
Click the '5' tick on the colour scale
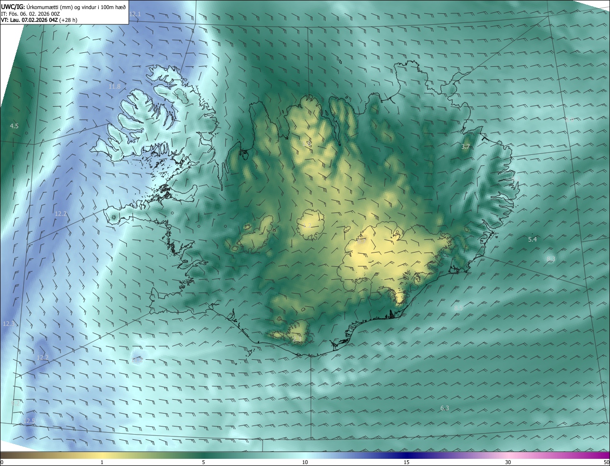203,462
